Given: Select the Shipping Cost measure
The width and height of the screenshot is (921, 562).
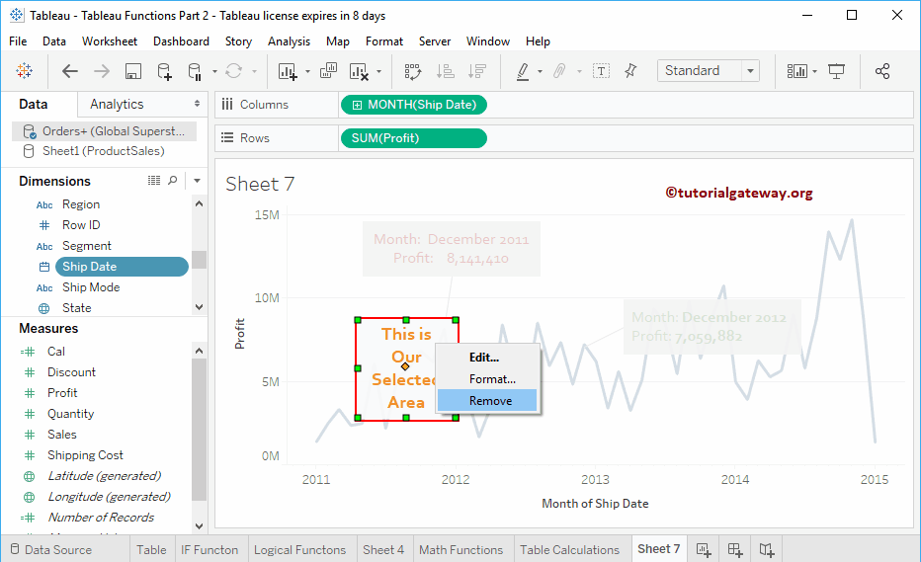Looking at the screenshot, I should [x=85, y=455].
